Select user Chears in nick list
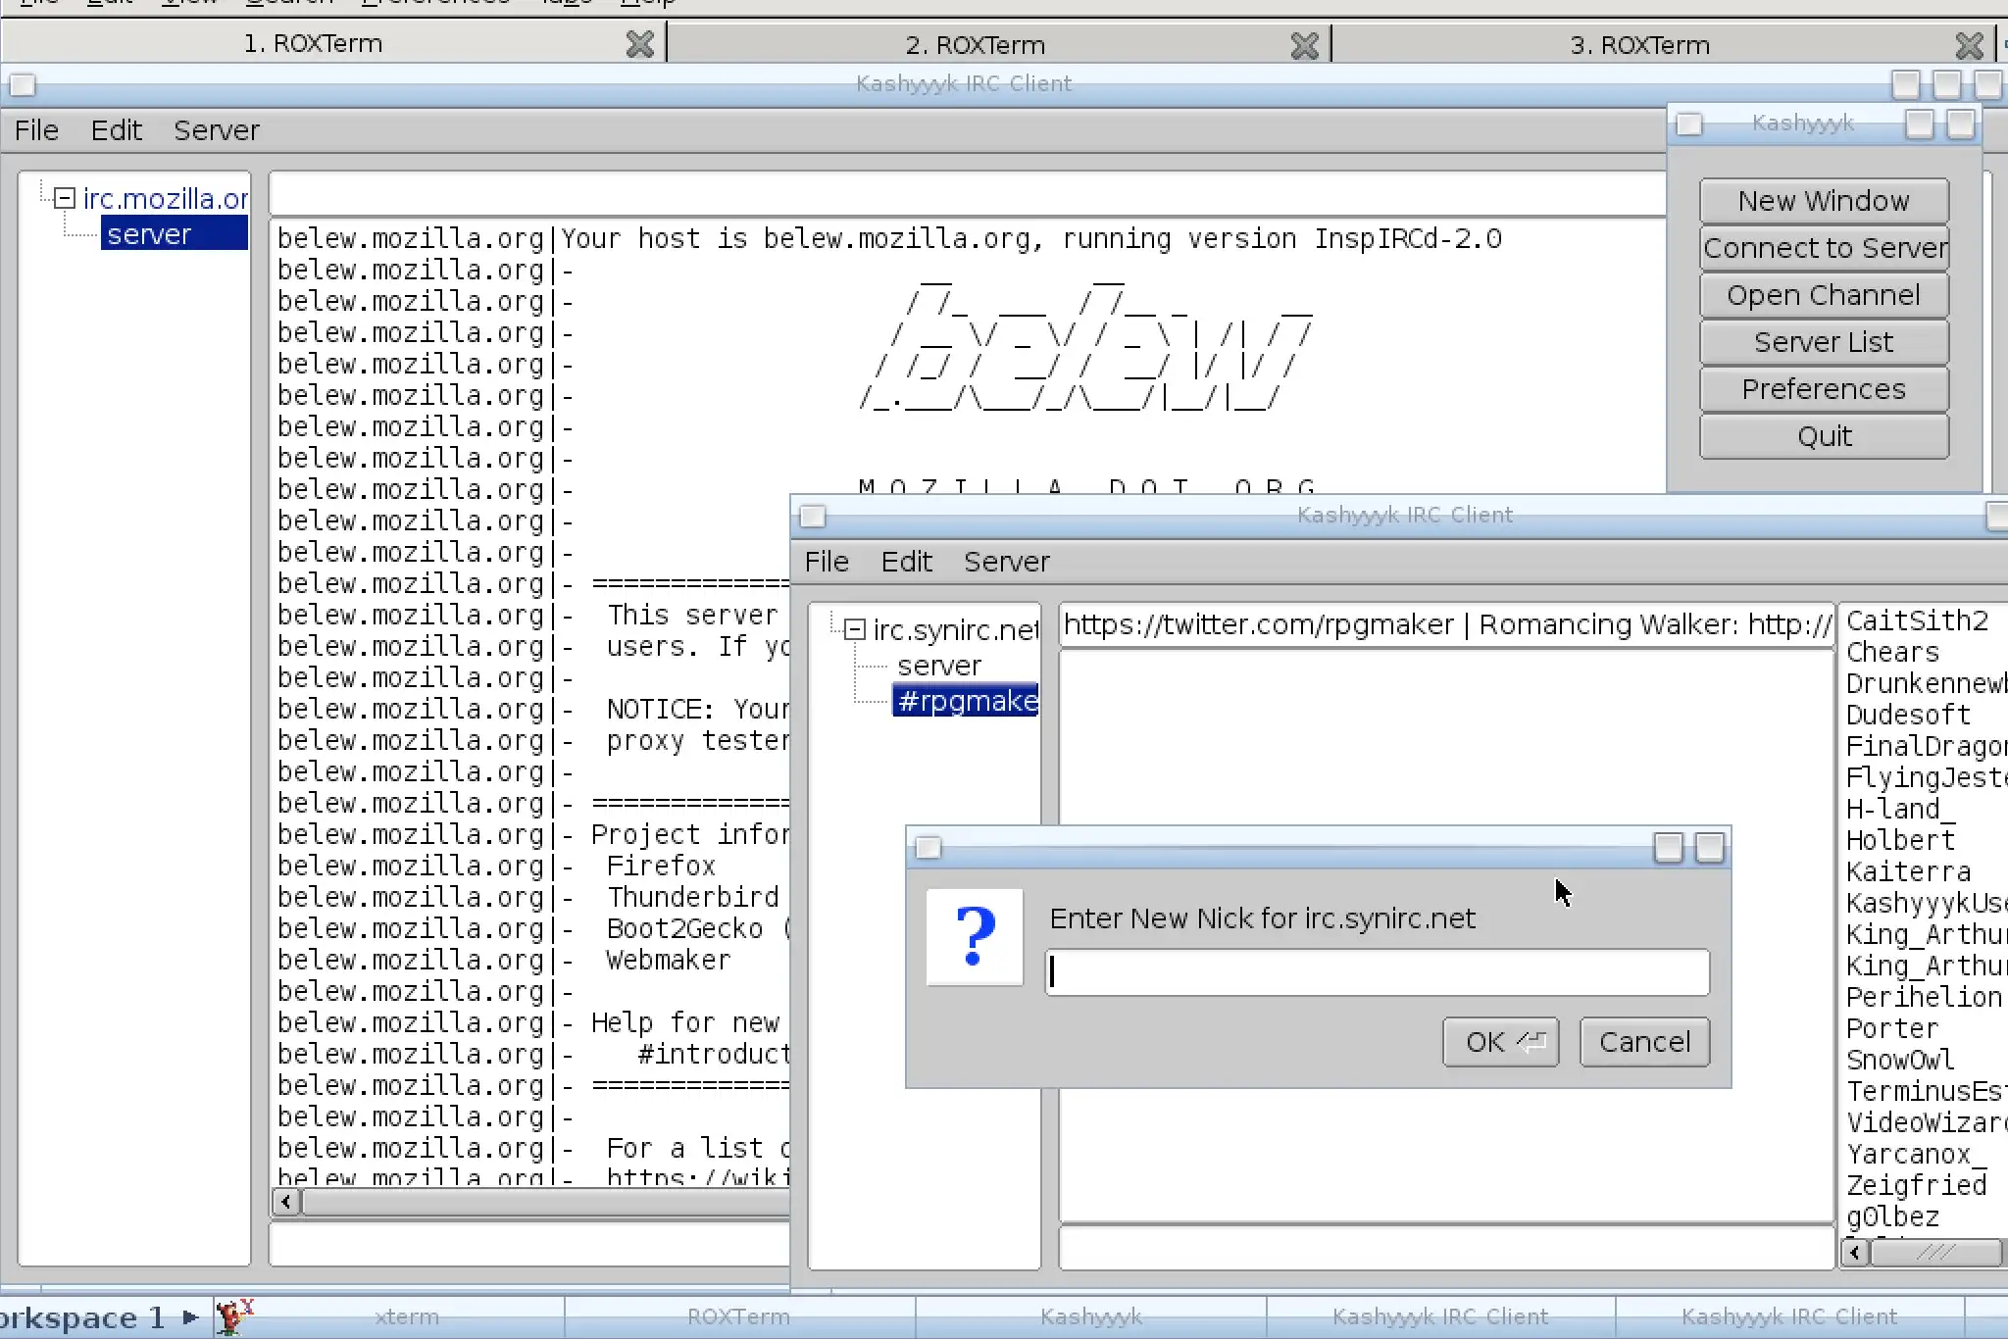The width and height of the screenshot is (2008, 1339). point(1892,652)
